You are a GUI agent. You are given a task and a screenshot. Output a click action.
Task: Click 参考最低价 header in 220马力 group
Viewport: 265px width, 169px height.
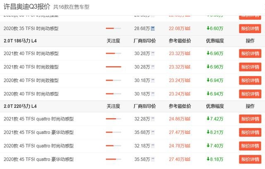tap(180, 106)
